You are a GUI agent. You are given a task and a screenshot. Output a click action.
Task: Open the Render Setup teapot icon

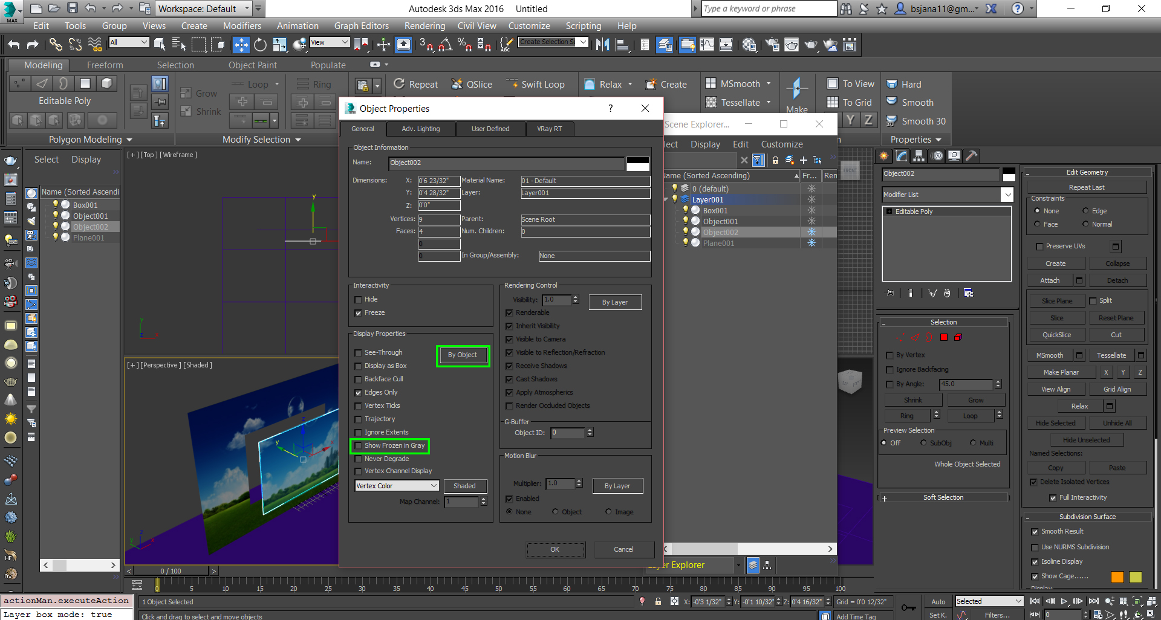(x=772, y=45)
